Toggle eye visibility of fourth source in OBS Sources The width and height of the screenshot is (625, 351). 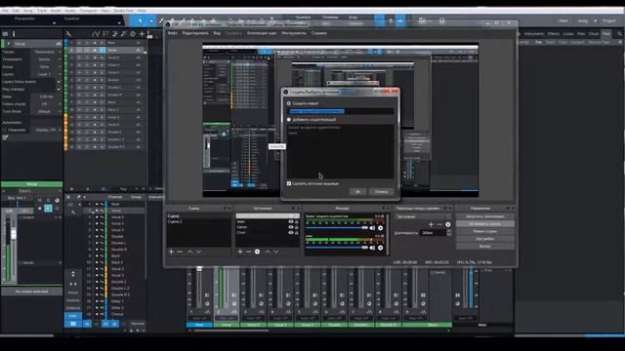click(291, 232)
